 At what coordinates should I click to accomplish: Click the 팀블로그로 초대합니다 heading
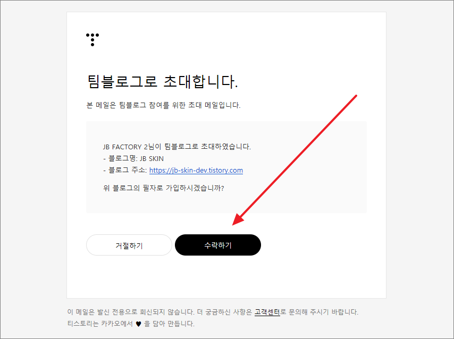[x=163, y=81]
